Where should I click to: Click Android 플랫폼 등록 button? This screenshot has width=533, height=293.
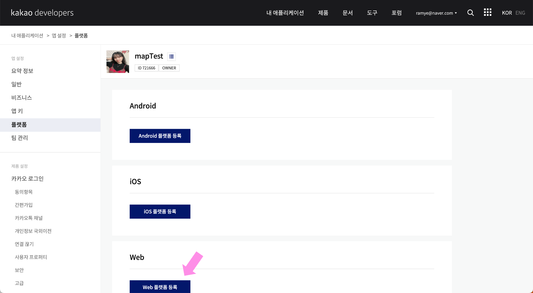click(x=160, y=136)
